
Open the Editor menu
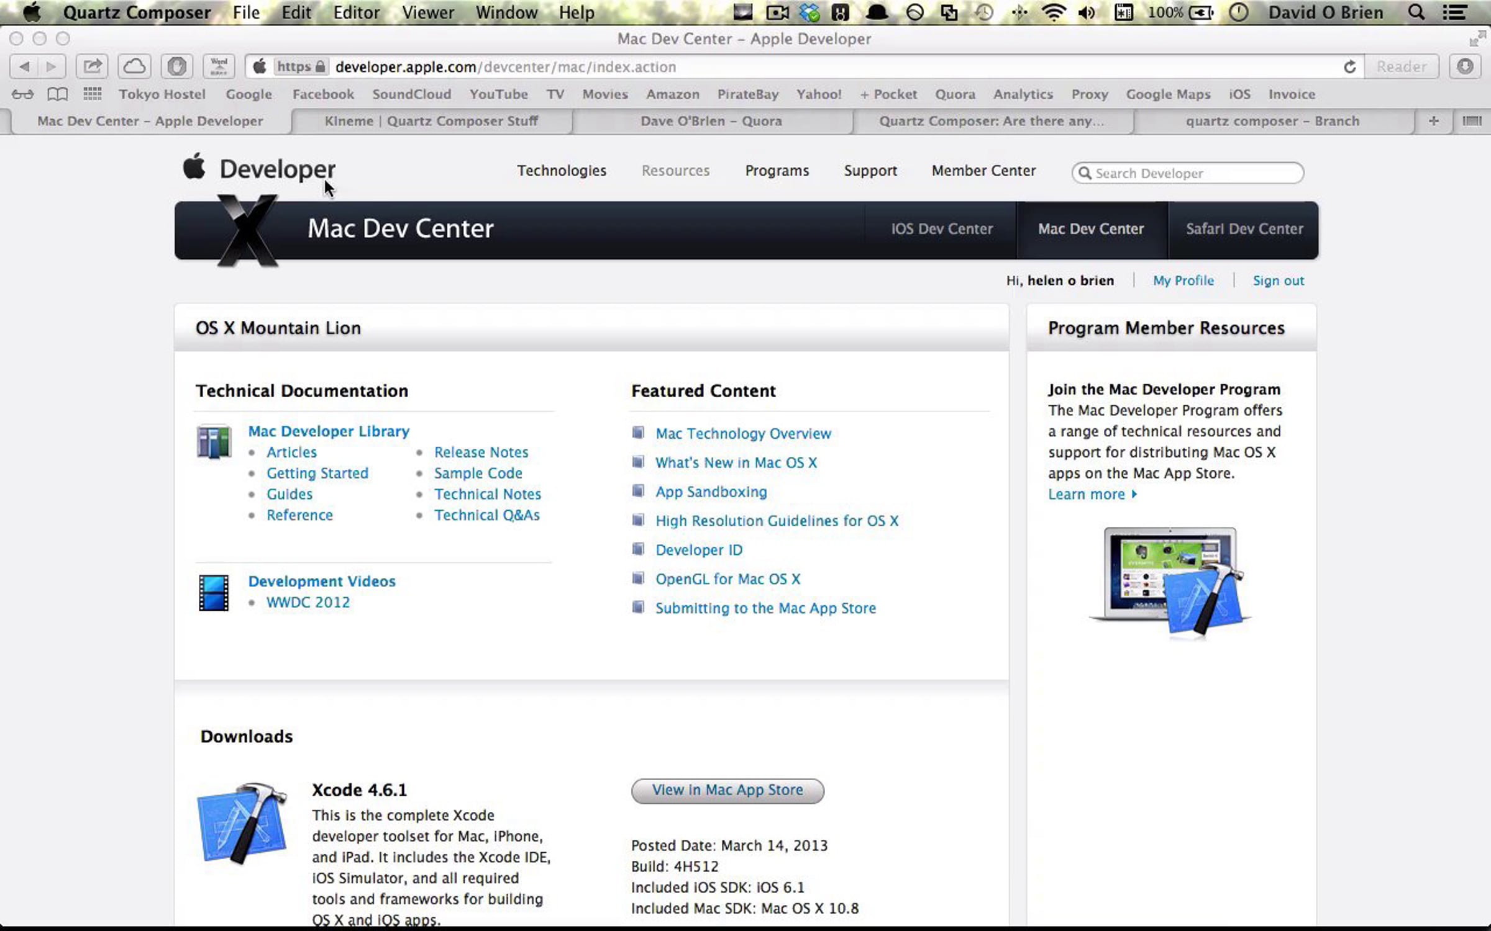(x=356, y=12)
